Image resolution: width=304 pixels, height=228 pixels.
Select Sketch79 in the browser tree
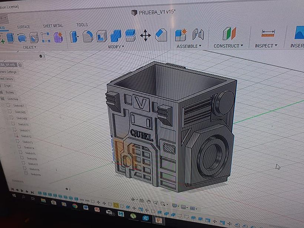point(35,174)
